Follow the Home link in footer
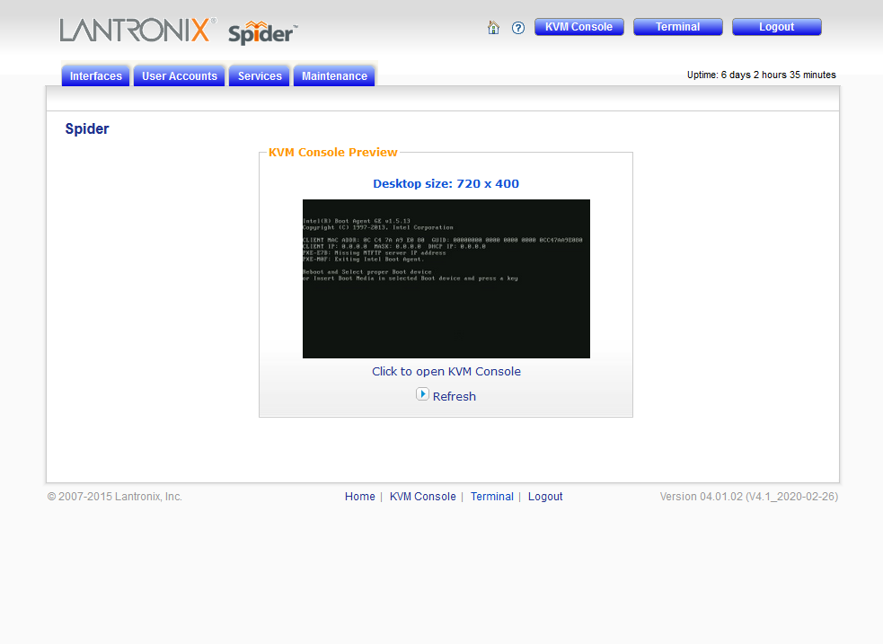 click(x=360, y=497)
